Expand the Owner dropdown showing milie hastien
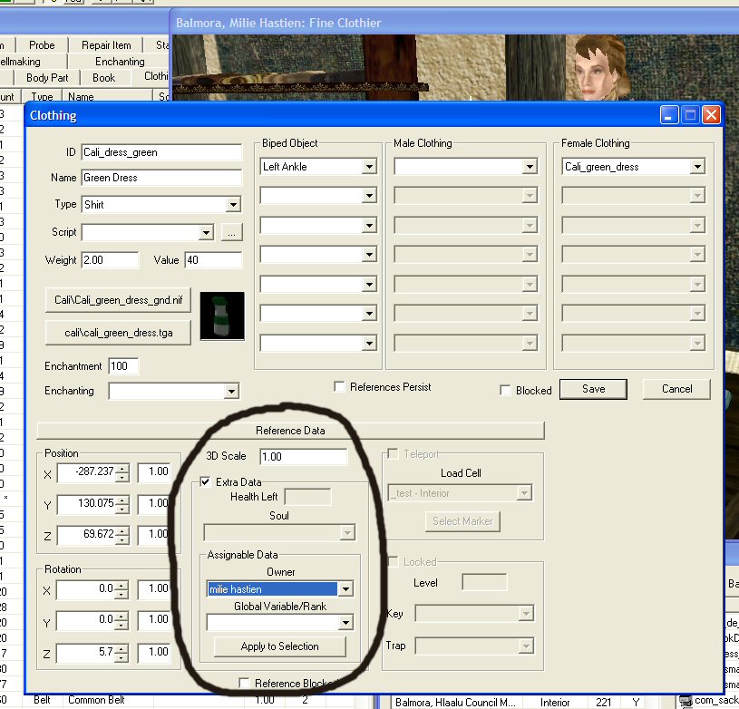739x709 pixels. pos(345,589)
